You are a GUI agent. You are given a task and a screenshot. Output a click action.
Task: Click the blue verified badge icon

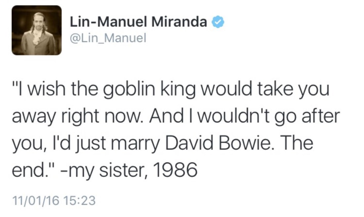tap(218, 22)
